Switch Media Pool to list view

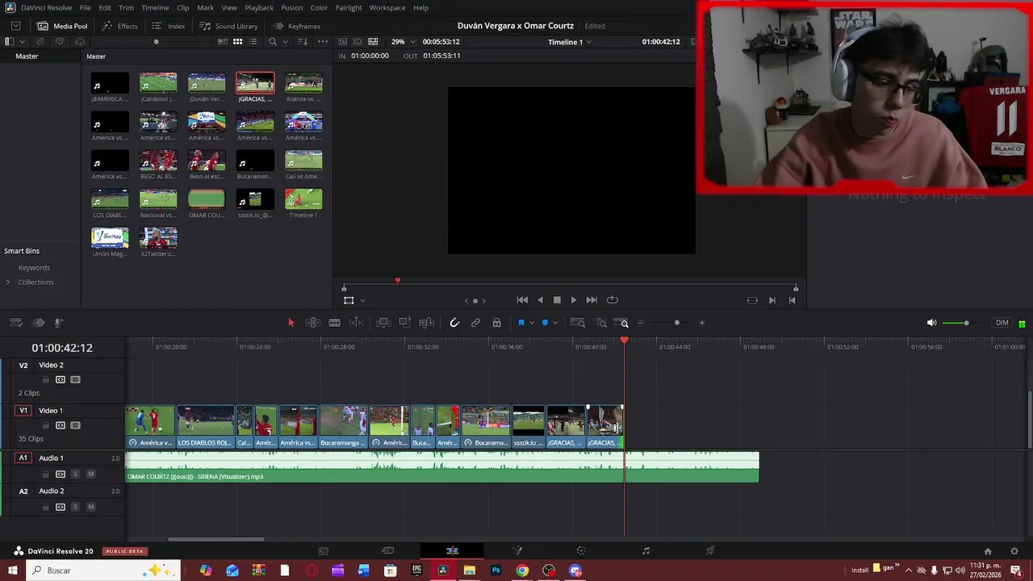coord(254,42)
